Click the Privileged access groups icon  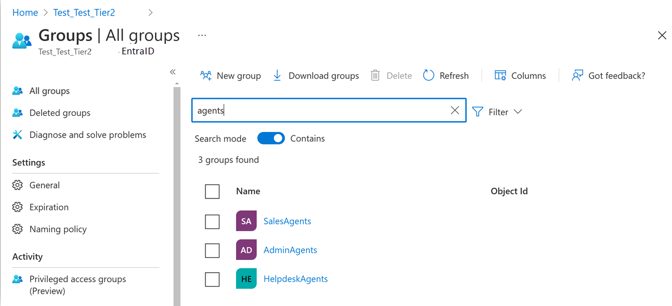pyautogui.click(x=18, y=279)
